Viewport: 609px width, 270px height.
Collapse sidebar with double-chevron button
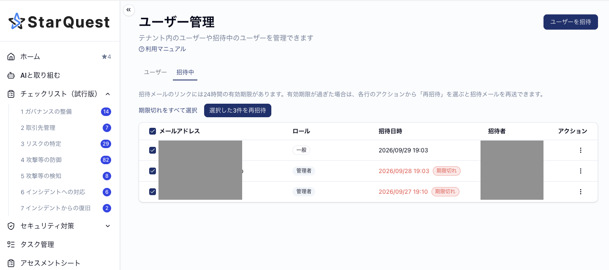click(128, 10)
